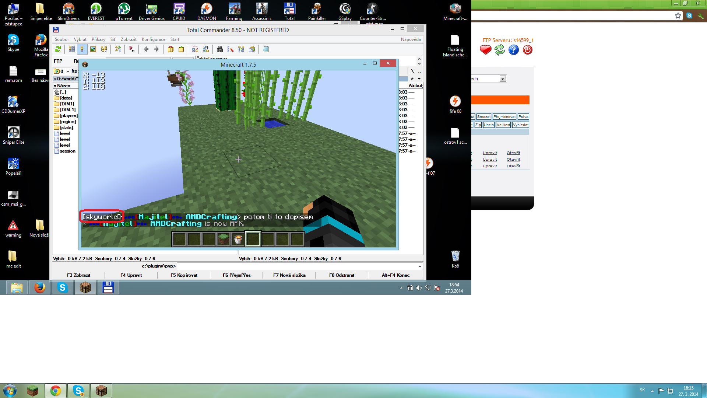
Task: Open Chrome from the Windows taskbar
Action: (x=56, y=391)
